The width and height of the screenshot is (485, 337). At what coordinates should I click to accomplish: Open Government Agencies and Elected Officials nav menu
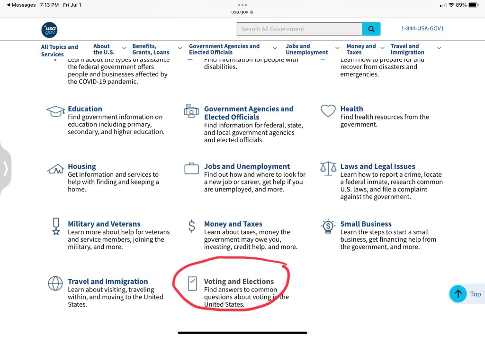click(x=224, y=49)
